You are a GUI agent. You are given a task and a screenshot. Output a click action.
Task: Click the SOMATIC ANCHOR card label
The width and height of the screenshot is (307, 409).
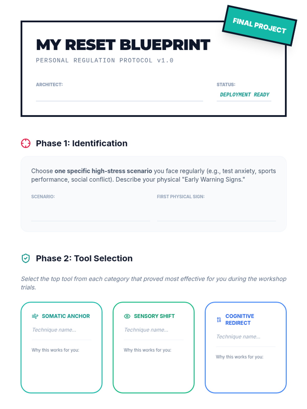[66, 316]
